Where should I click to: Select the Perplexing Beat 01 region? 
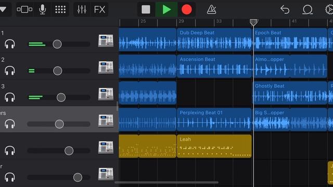(214, 119)
